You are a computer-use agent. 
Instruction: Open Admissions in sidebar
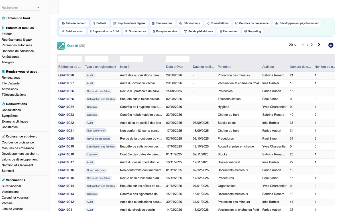(10, 89)
